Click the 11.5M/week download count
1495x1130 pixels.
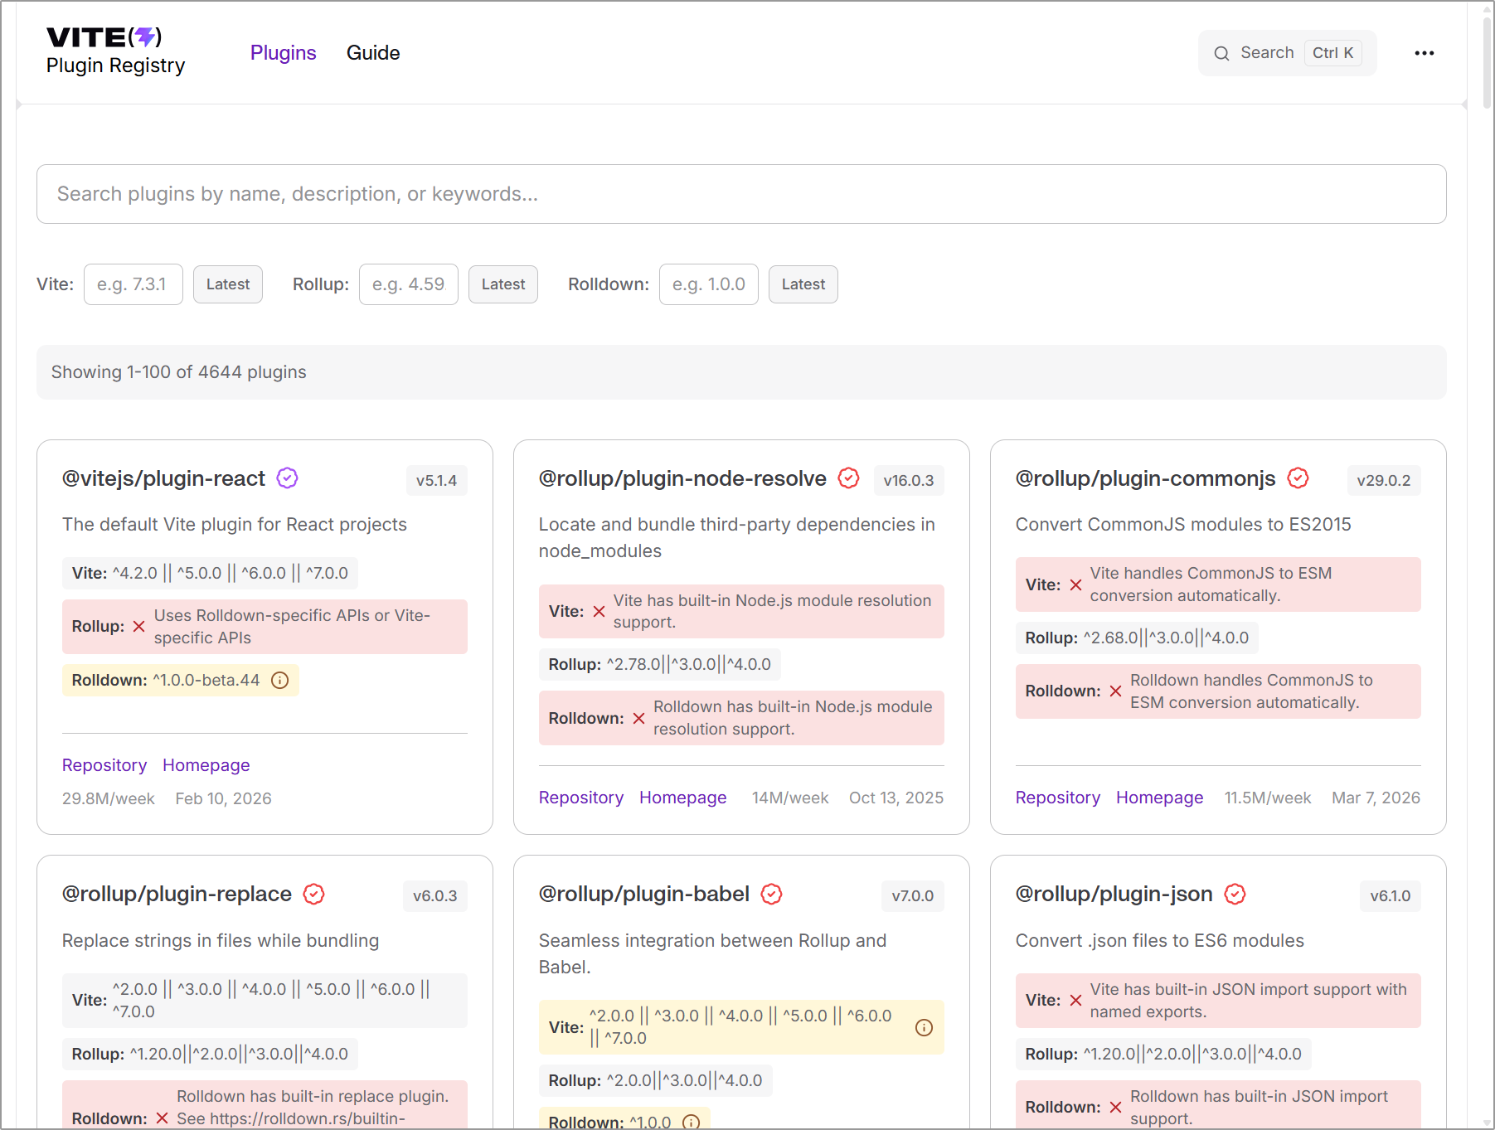1268,798
